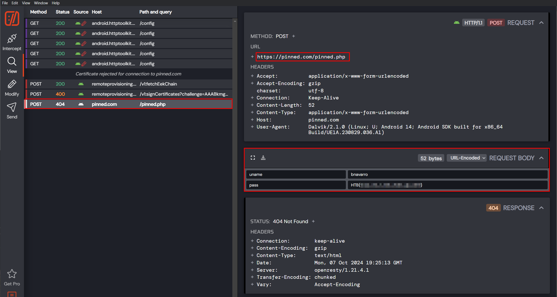
Task: Click Android icon in pinned.com row
Action: [81, 104]
